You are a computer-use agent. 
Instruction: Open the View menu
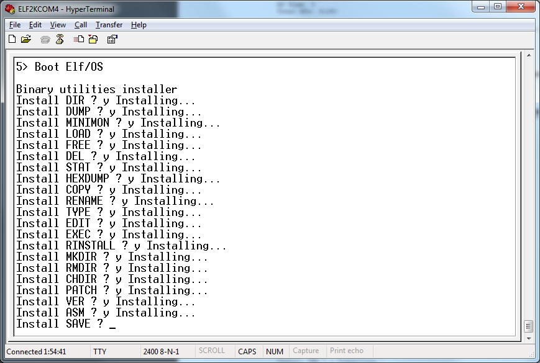pyautogui.click(x=58, y=25)
